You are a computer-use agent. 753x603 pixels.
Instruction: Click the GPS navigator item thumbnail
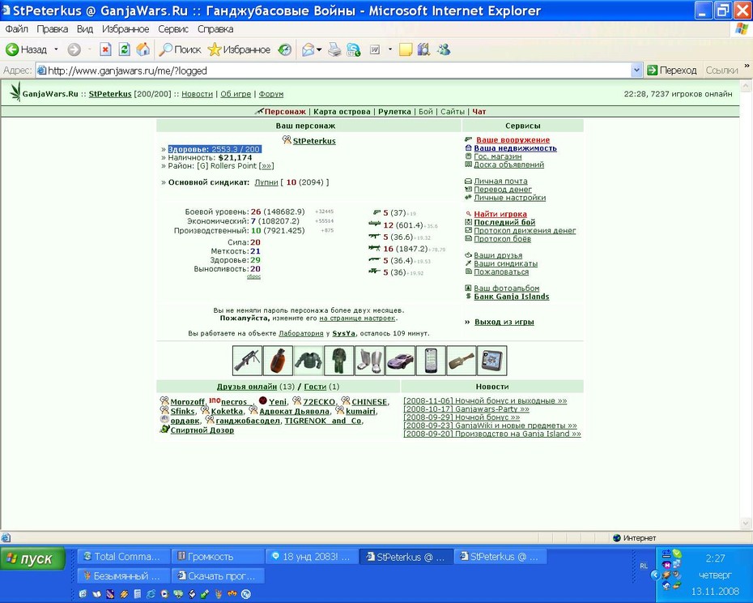click(492, 360)
